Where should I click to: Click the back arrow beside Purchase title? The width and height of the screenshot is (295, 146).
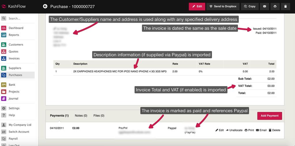coord(45,6)
